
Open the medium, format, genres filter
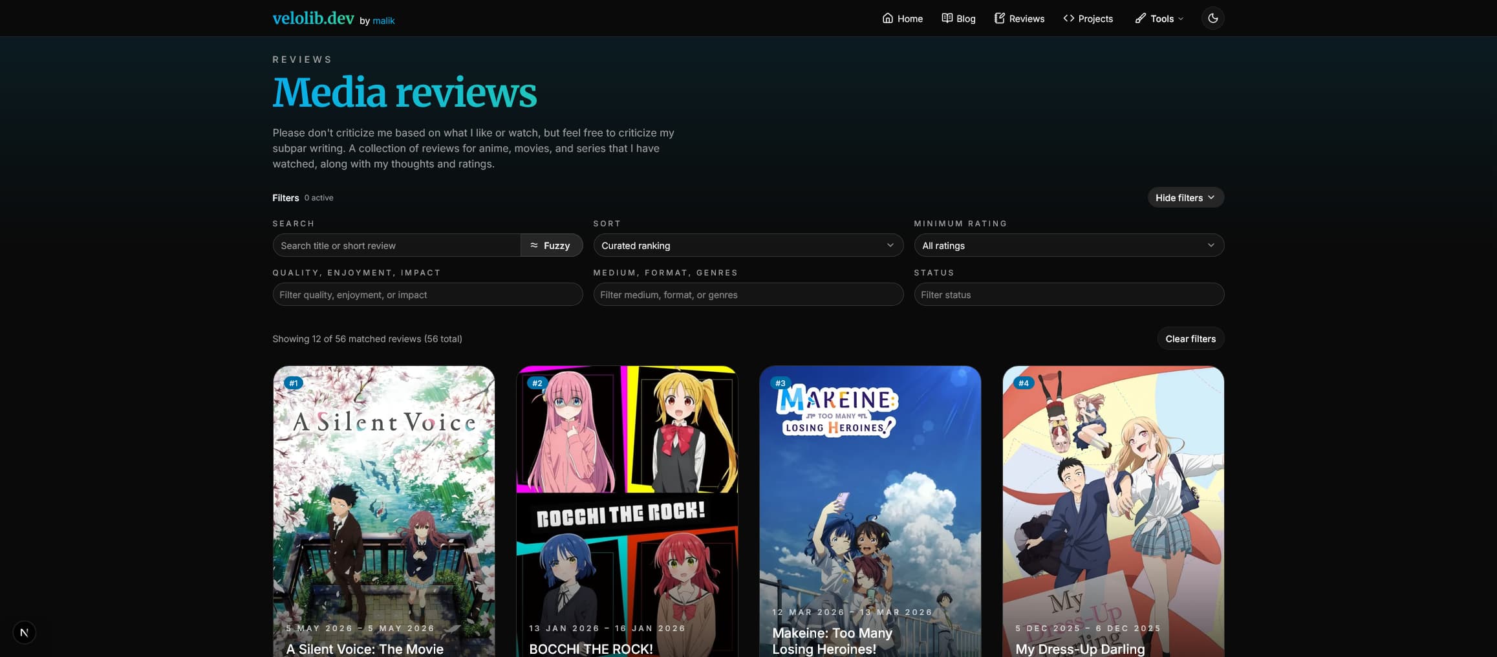748,294
